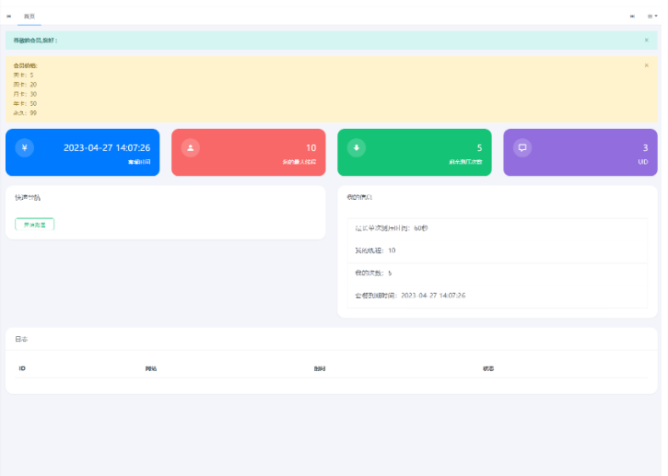Dismiss the green welcome alert banner
Image resolution: width=668 pixels, height=476 pixels.
pyautogui.click(x=646, y=41)
